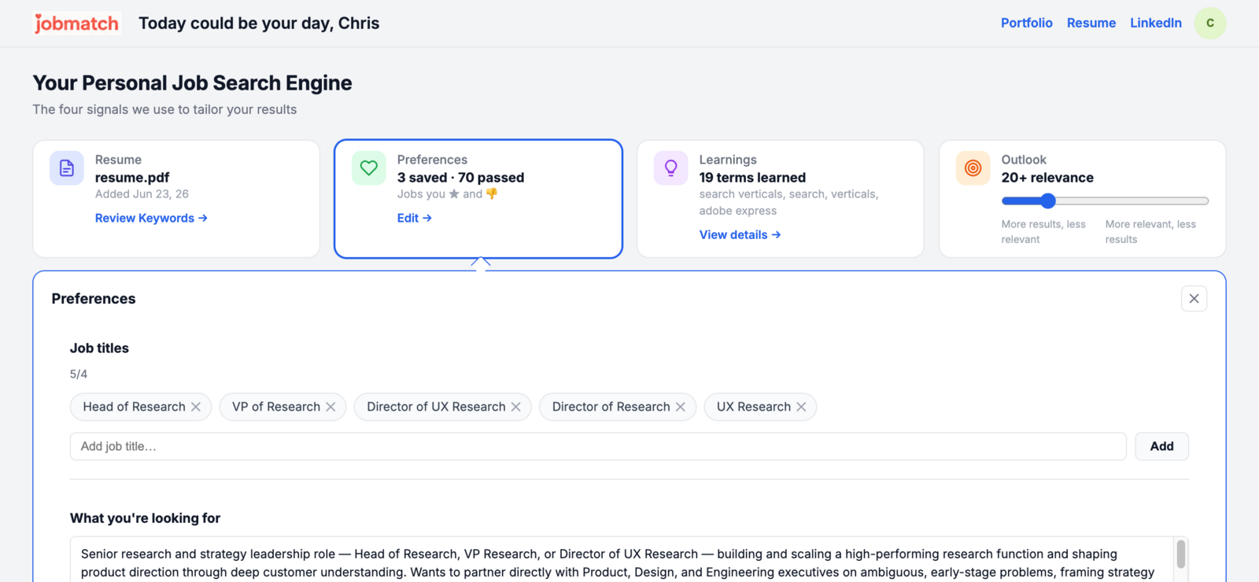Click Review Keywords link
This screenshot has width=1259, height=582.
(151, 218)
